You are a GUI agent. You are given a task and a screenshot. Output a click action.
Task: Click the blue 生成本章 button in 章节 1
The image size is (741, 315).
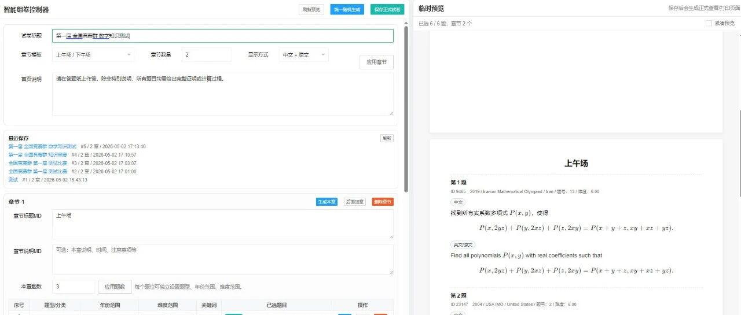coord(327,202)
